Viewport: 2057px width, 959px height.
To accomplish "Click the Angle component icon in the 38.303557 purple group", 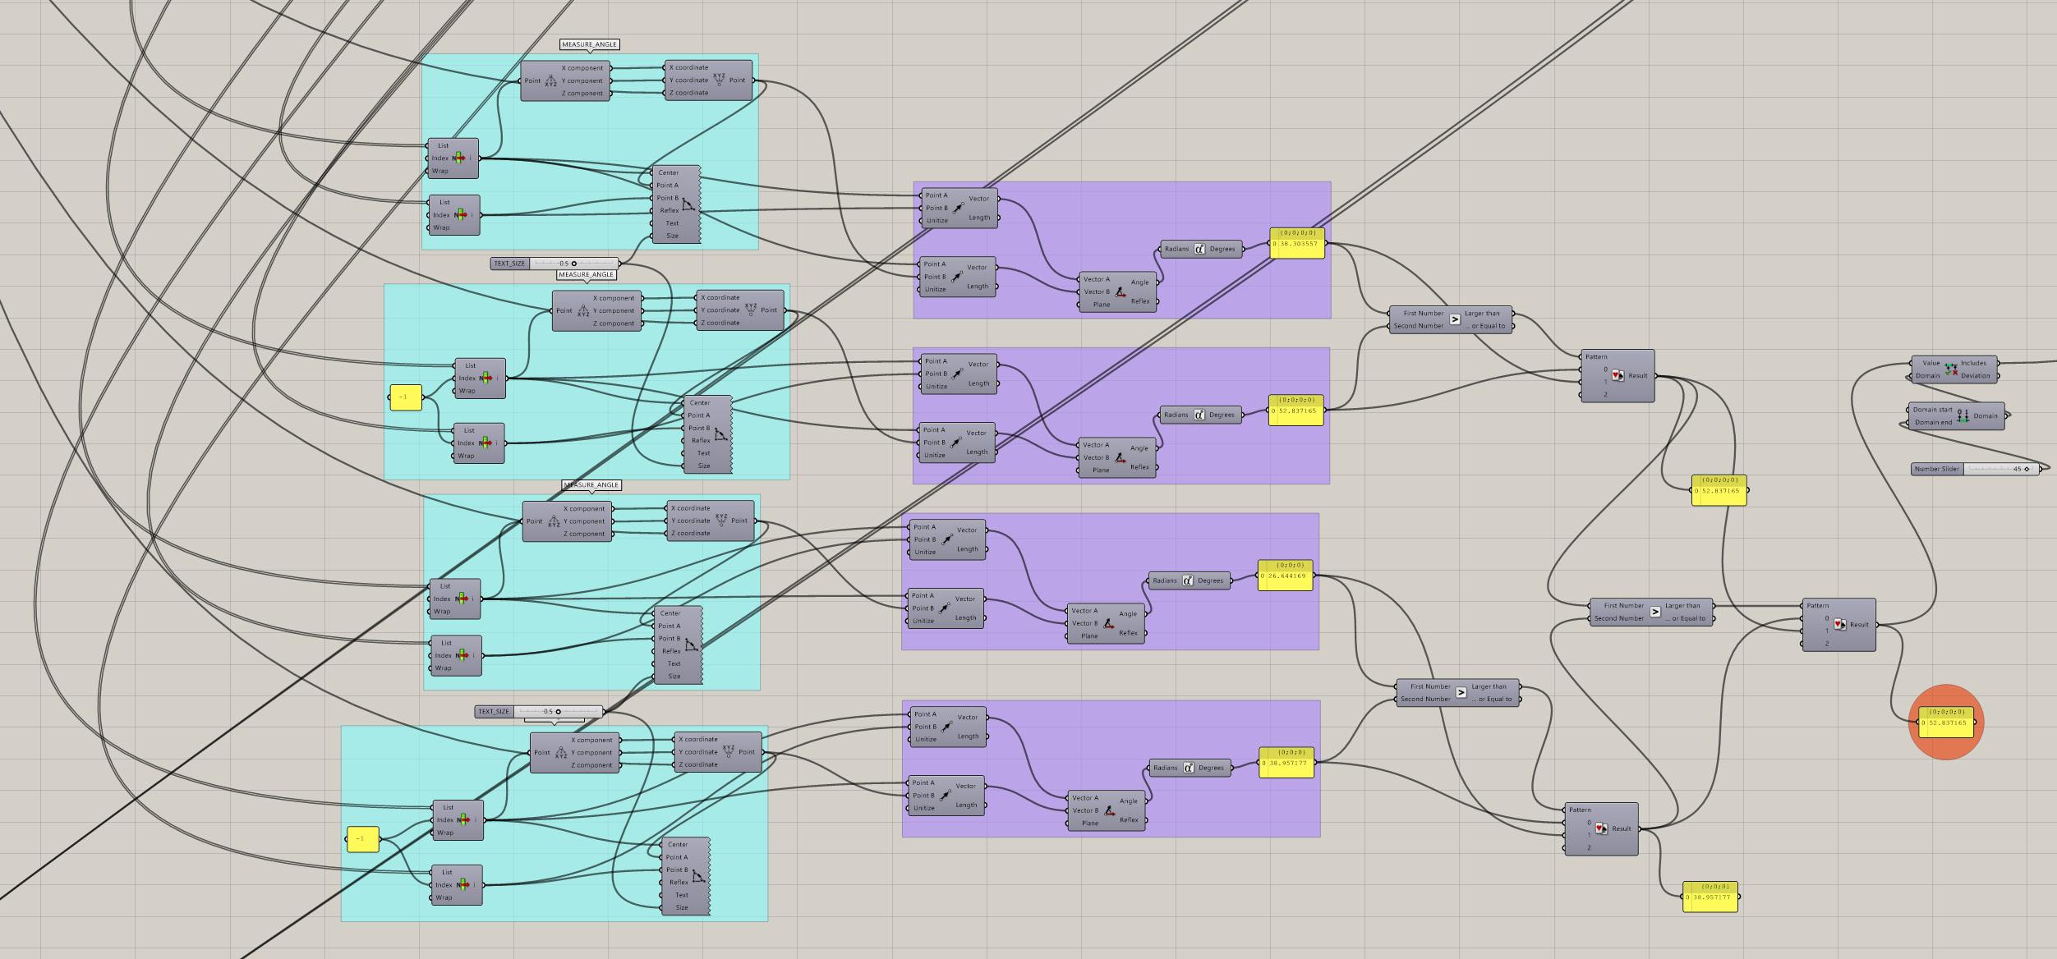I will [x=1121, y=291].
